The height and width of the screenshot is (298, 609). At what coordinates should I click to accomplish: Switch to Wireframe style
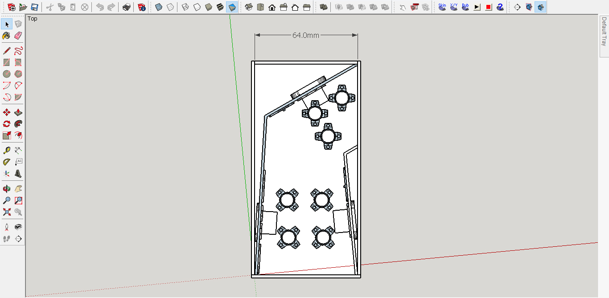click(185, 7)
